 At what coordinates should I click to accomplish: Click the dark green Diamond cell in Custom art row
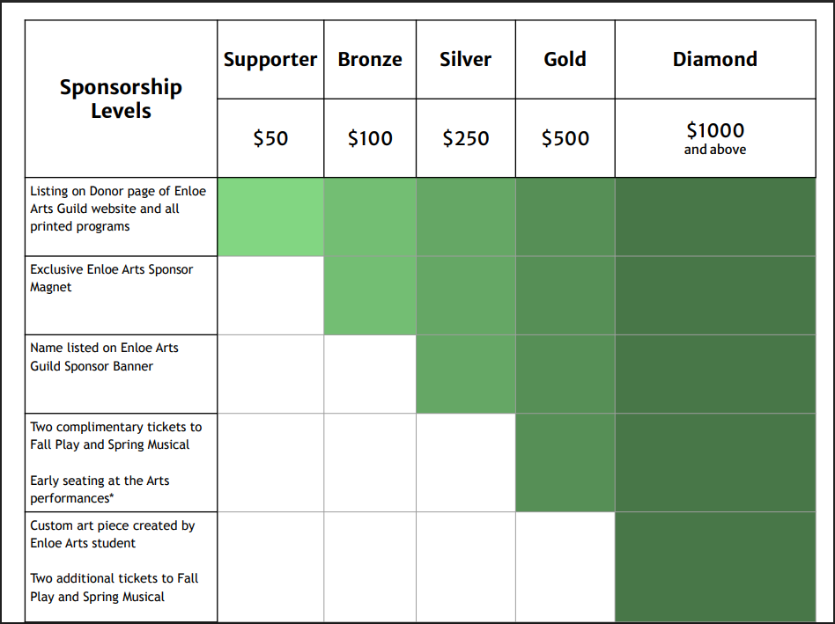[x=714, y=566]
